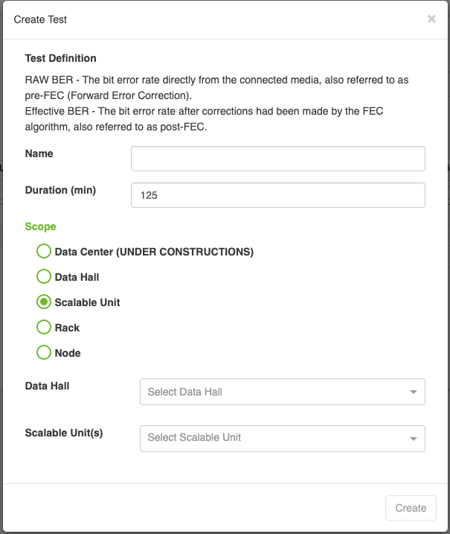This screenshot has height=534, width=450.
Task: Click the Rack option label
Action: click(67, 328)
